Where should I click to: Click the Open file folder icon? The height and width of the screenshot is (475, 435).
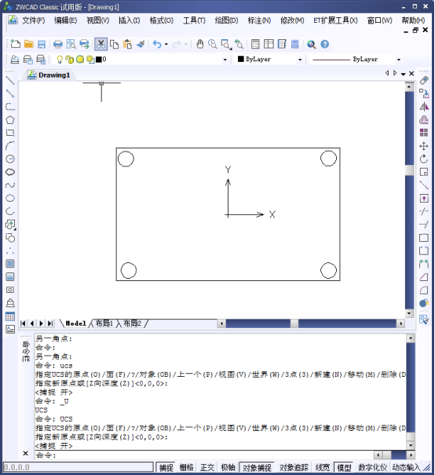tap(29, 44)
